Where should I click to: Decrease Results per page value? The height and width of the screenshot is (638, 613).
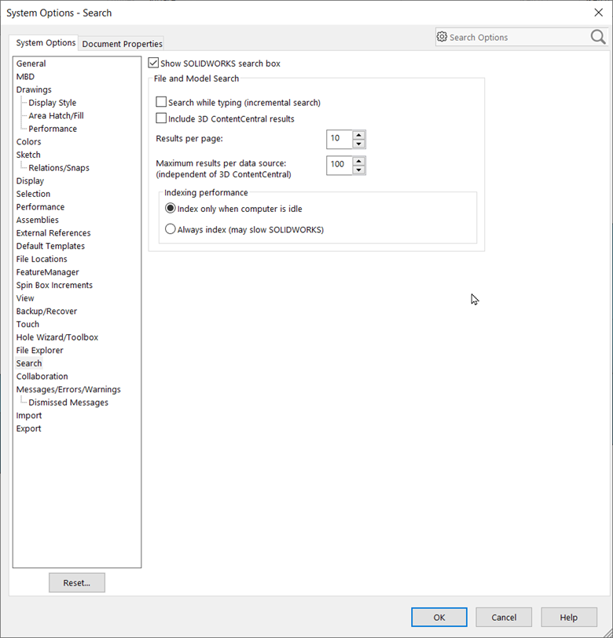[358, 144]
